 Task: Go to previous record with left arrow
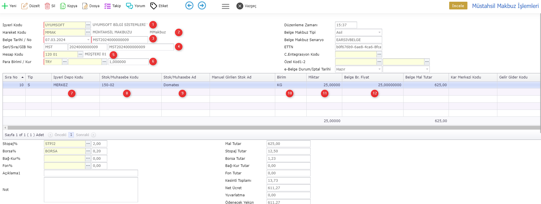189,5
